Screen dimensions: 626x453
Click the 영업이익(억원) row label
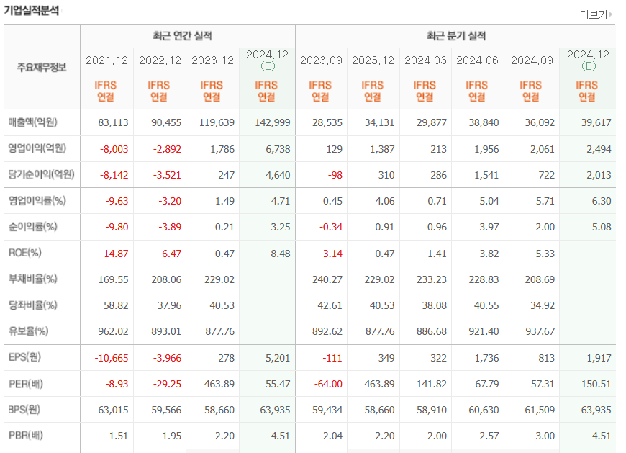pos(37,148)
